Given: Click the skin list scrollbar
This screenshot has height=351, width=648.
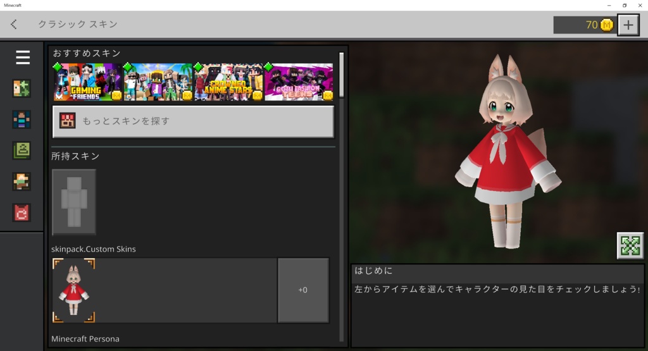Looking at the screenshot, I should click(x=341, y=75).
